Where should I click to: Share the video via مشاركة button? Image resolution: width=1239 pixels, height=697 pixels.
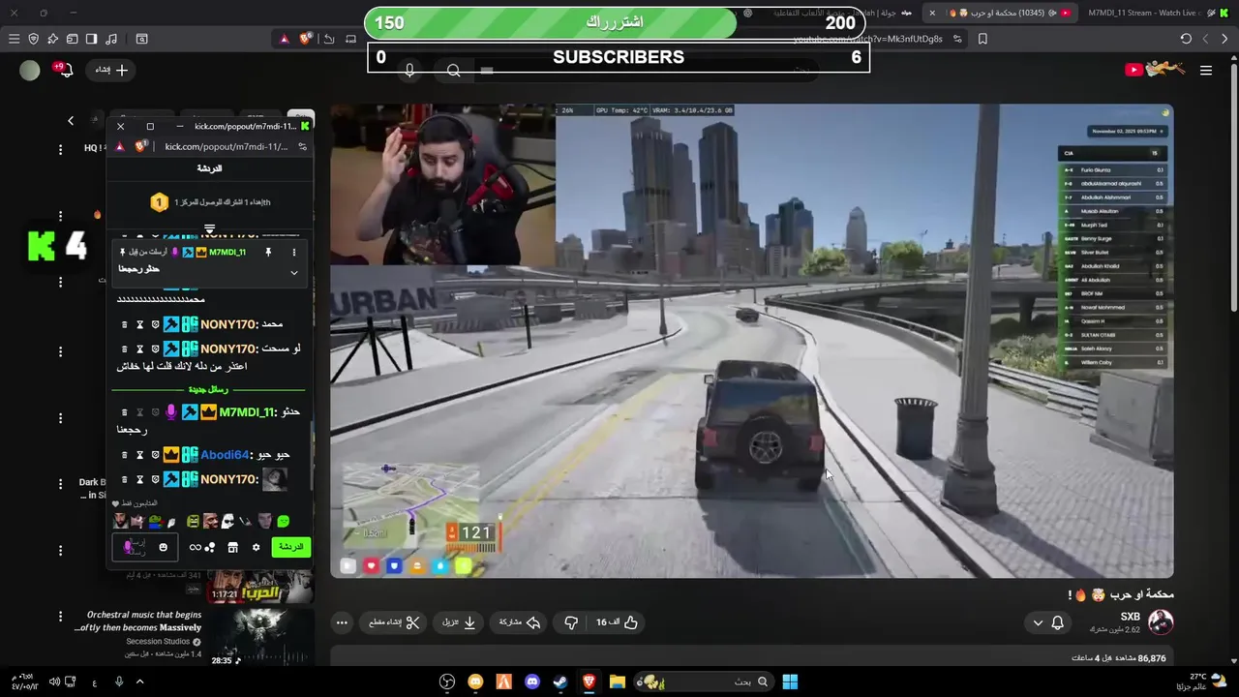pyautogui.click(x=520, y=622)
